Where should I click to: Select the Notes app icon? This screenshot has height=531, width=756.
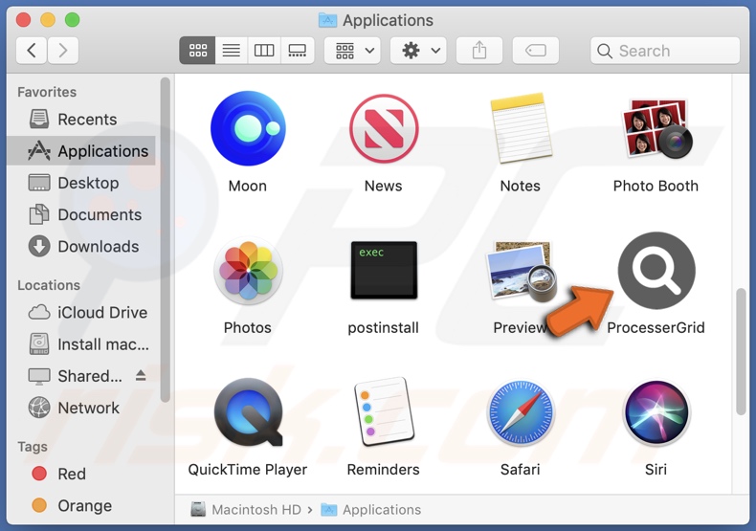coord(521,128)
